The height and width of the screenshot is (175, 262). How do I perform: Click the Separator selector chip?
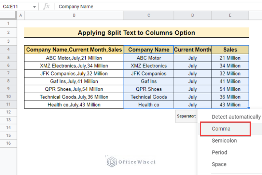[186, 116]
